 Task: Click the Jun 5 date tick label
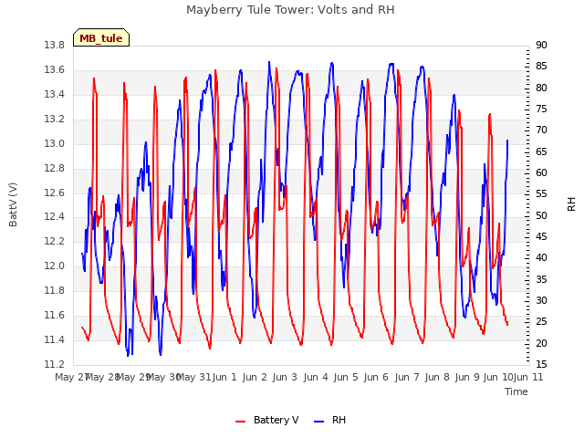346,377
